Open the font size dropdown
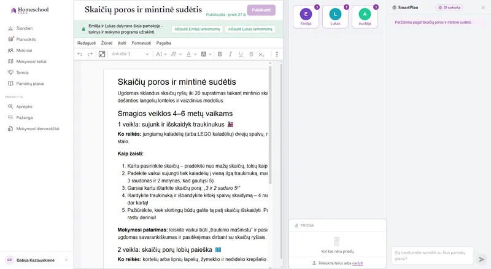 161,54
